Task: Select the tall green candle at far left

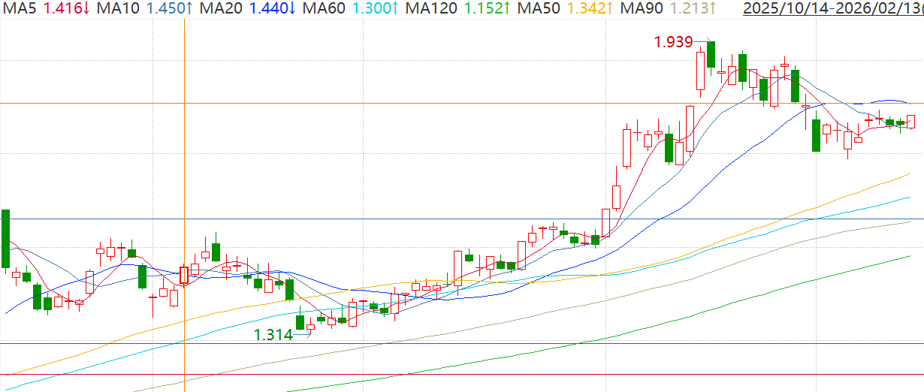Action: [6, 238]
